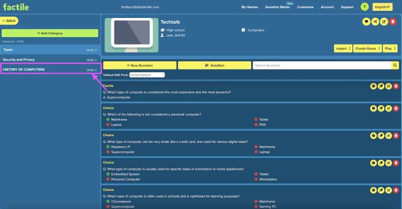Select the Types category
Viewport: 402px width, 209px height.
(50, 50)
